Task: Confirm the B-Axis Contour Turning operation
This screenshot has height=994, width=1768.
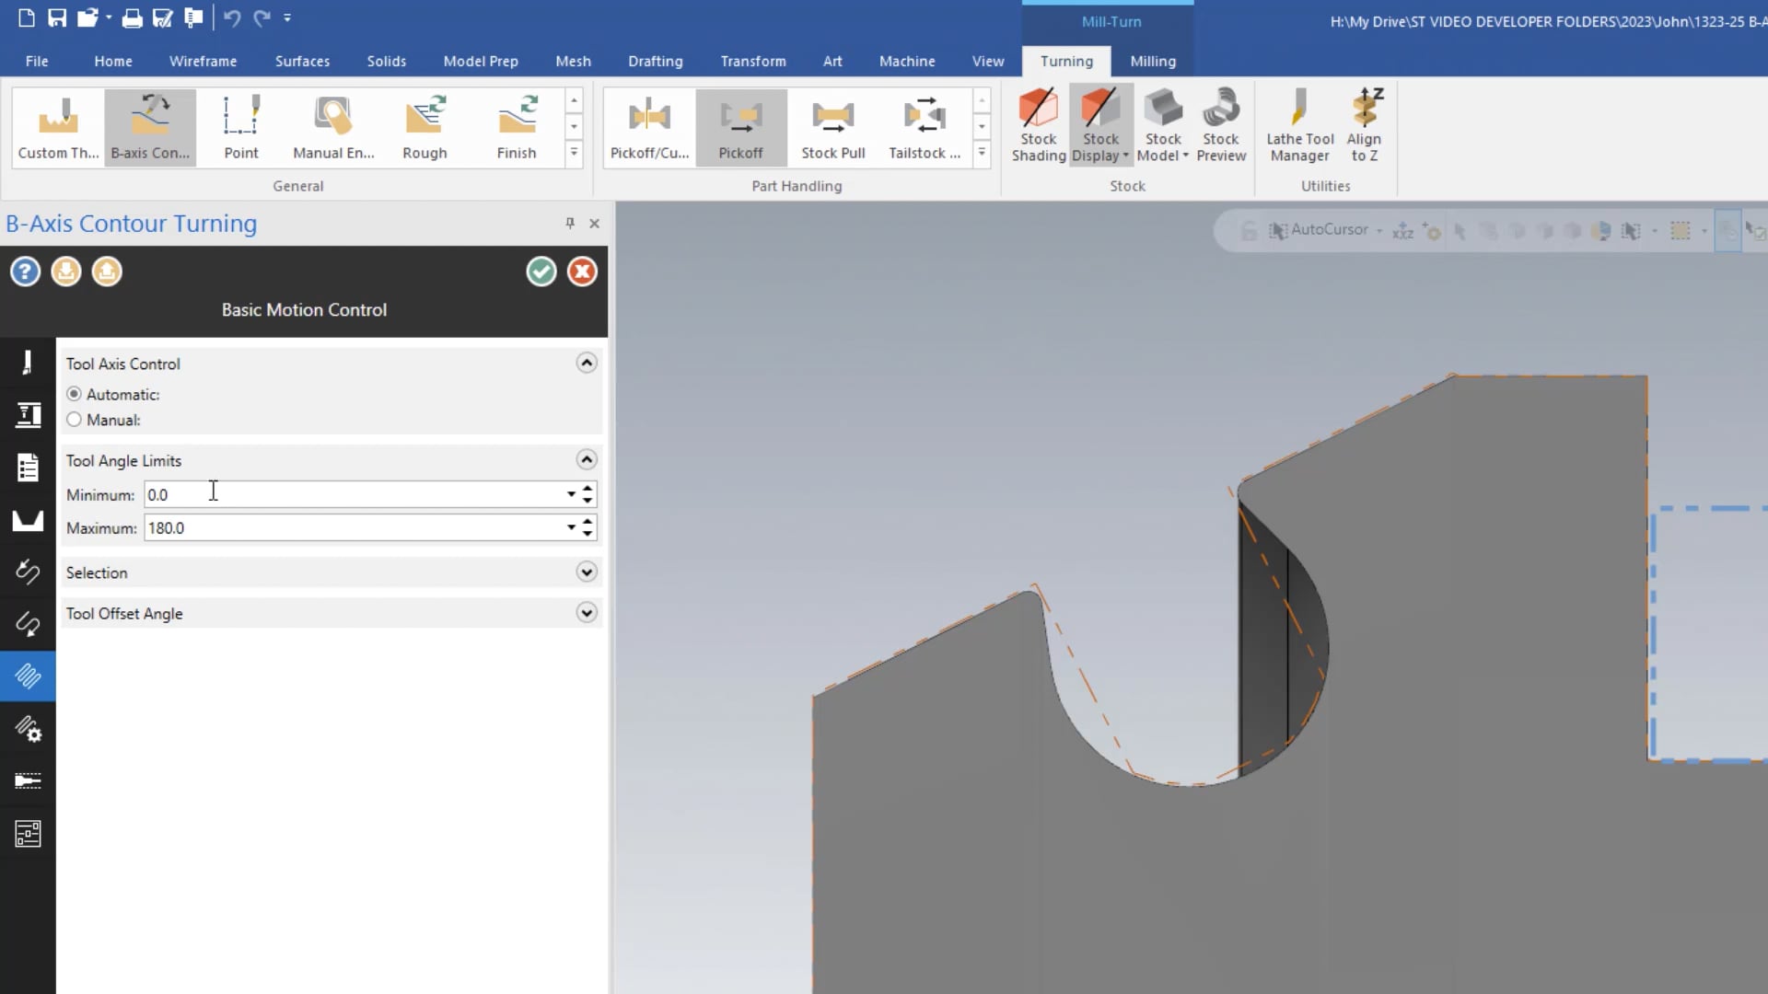Action: click(541, 271)
